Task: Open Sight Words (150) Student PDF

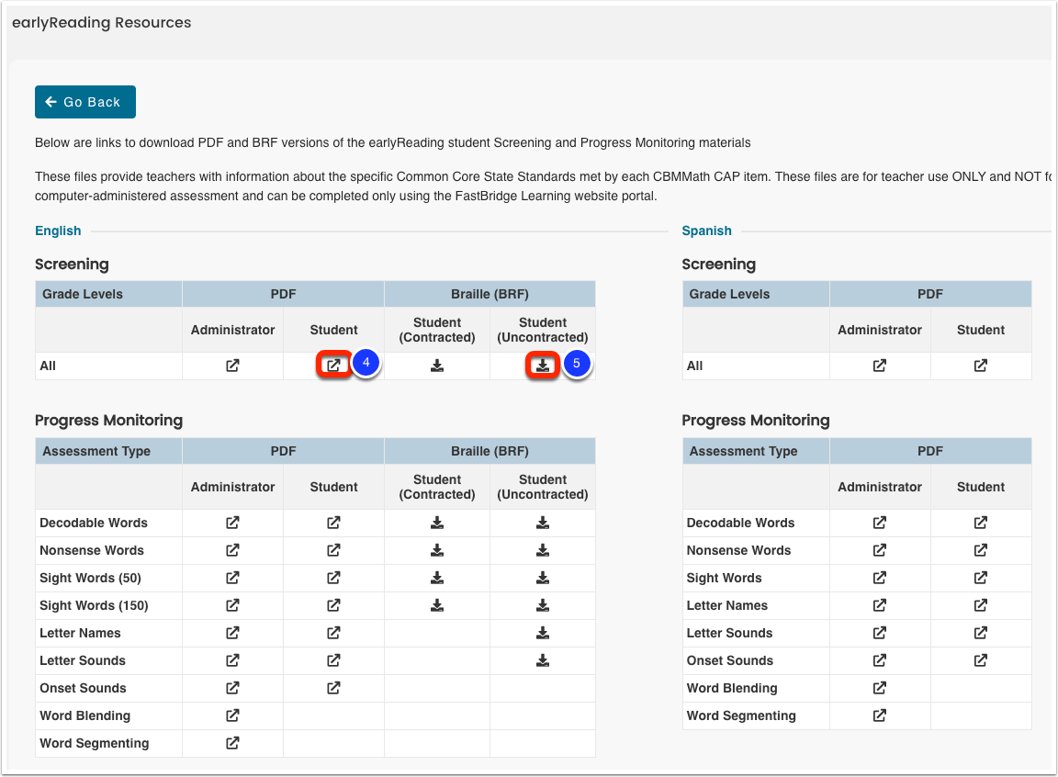Action: (334, 605)
